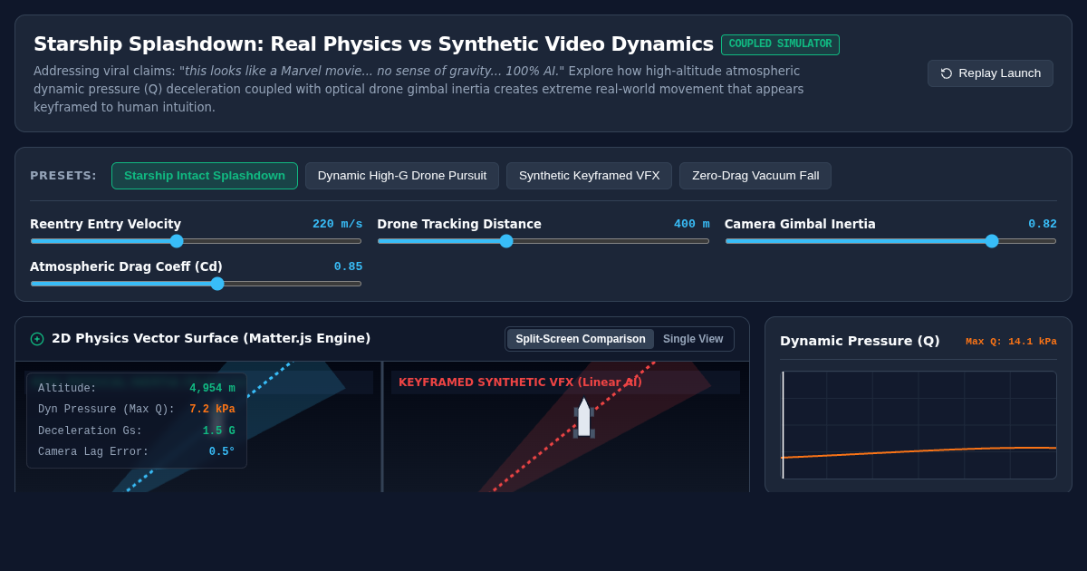
Task: Click the 220 m/s velocity value
Action: point(337,224)
